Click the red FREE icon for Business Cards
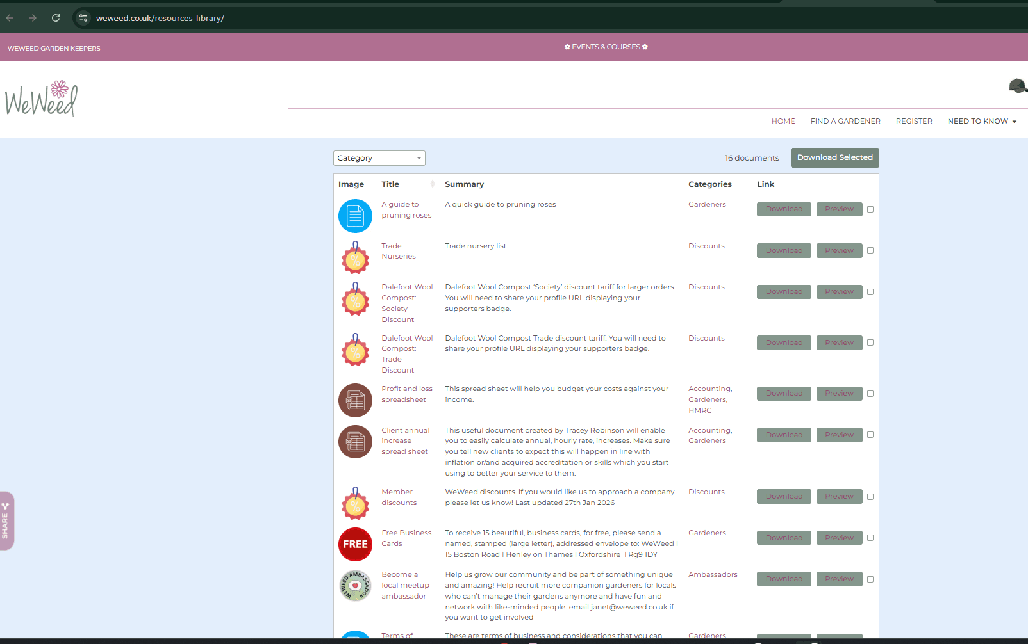1028x644 pixels. [355, 544]
